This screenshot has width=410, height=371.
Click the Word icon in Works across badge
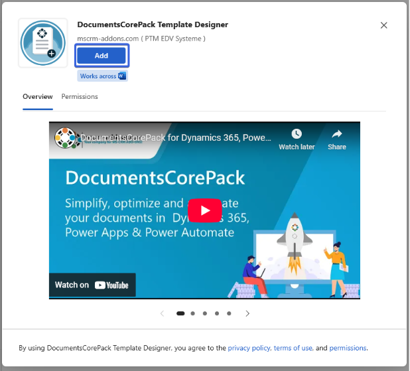coord(122,76)
